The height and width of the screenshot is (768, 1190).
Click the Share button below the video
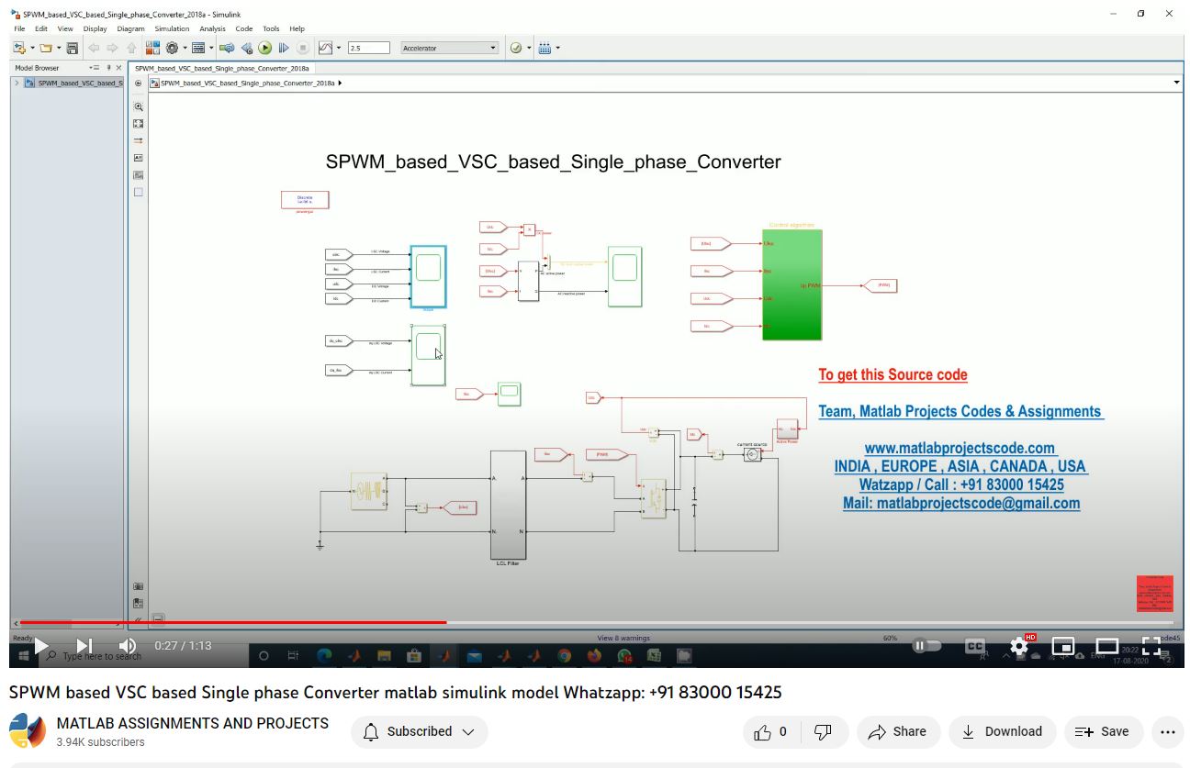[x=897, y=731]
